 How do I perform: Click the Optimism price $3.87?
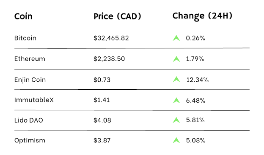tap(102, 140)
